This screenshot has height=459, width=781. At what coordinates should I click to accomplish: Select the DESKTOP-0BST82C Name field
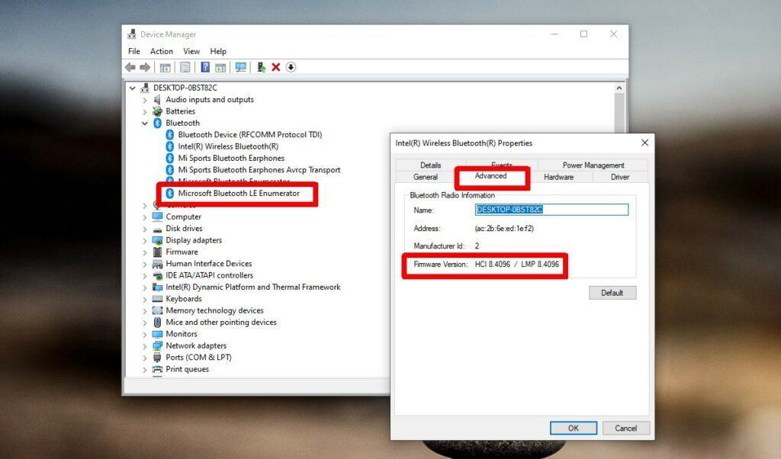[x=551, y=209]
